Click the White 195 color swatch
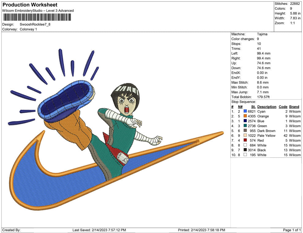This screenshot has height=233, width=303. [x=245, y=155]
